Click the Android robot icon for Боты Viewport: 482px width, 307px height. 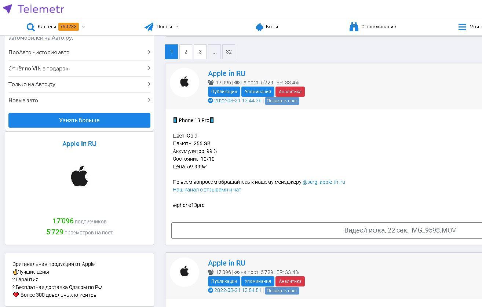(259, 27)
